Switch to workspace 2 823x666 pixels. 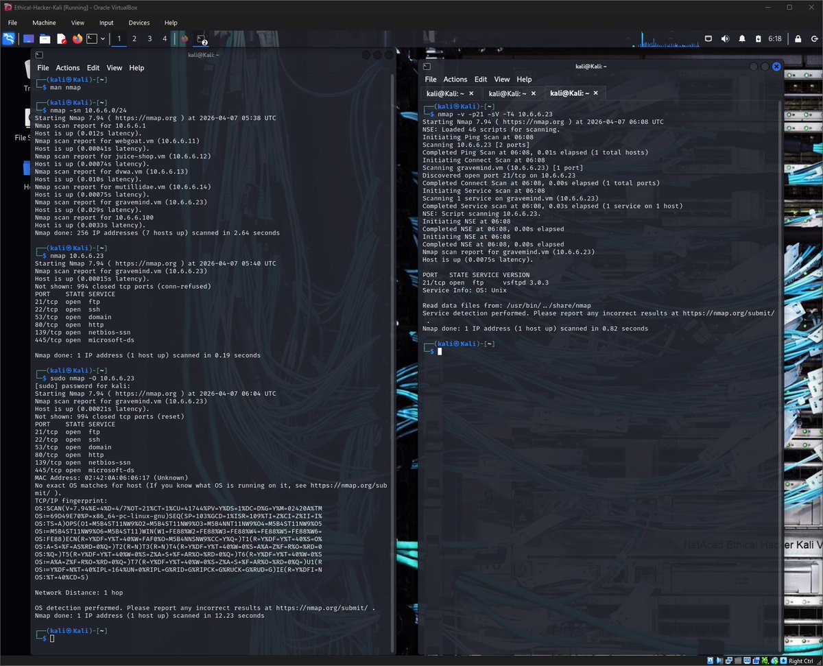134,39
